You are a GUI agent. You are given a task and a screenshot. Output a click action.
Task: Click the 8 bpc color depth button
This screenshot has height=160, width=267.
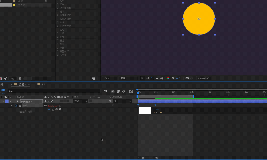click(x=13, y=79)
